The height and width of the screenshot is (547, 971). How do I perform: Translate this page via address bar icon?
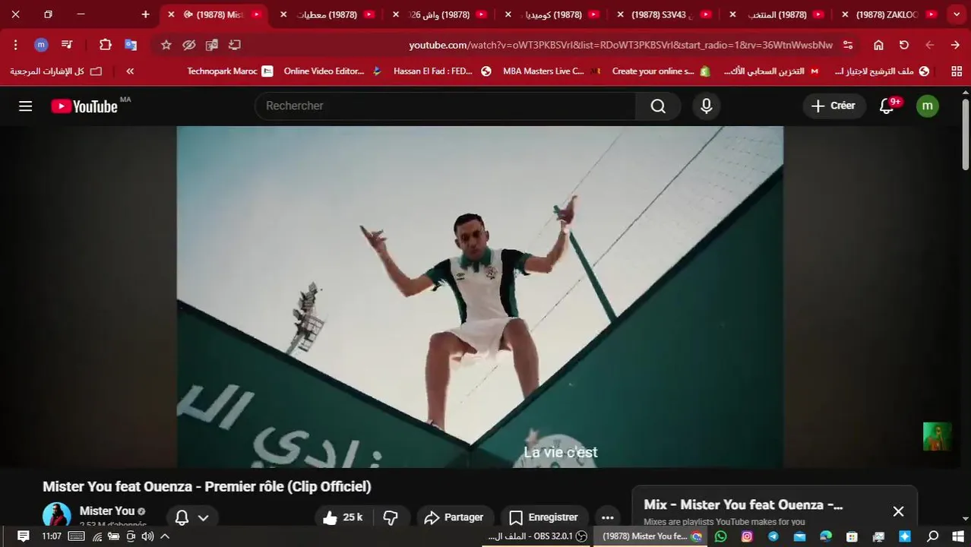[x=212, y=45]
